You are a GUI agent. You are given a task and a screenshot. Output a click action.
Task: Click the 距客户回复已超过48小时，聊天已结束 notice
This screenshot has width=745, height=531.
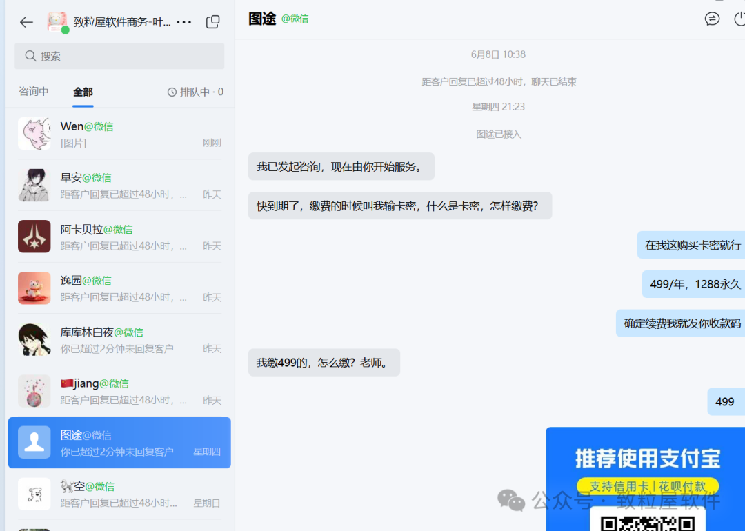tap(499, 81)
